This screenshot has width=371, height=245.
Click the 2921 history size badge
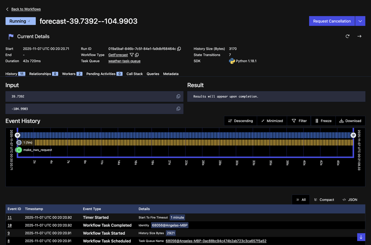pos(171,233)
